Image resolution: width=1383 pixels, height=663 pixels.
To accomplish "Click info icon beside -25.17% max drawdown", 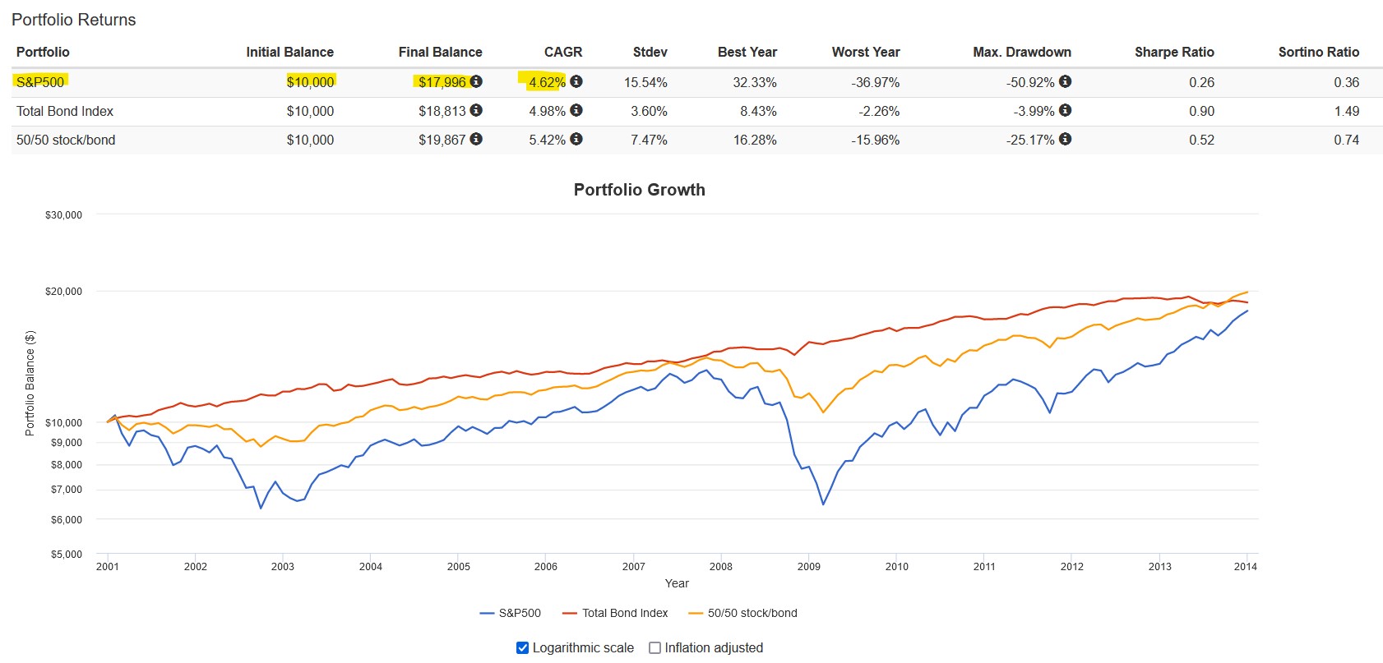I will (x=1065, y=139).
